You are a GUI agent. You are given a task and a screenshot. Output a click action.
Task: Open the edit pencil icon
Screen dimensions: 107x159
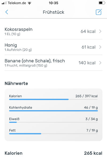coord(99,12)
